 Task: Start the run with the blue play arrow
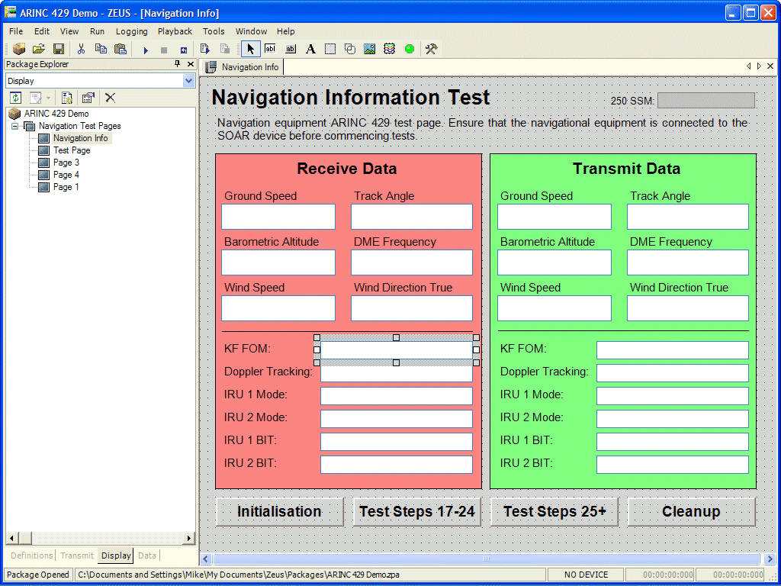[x=146, y=50]
